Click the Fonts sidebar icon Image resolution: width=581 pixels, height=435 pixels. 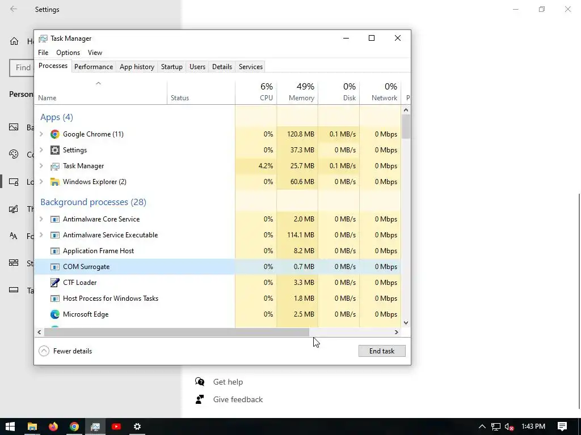point(14,236)
